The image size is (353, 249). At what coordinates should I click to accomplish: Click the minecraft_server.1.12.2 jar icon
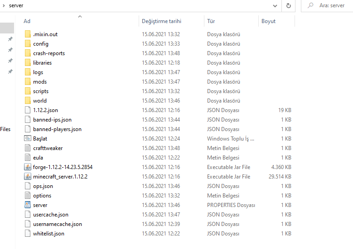pos(28,177)
